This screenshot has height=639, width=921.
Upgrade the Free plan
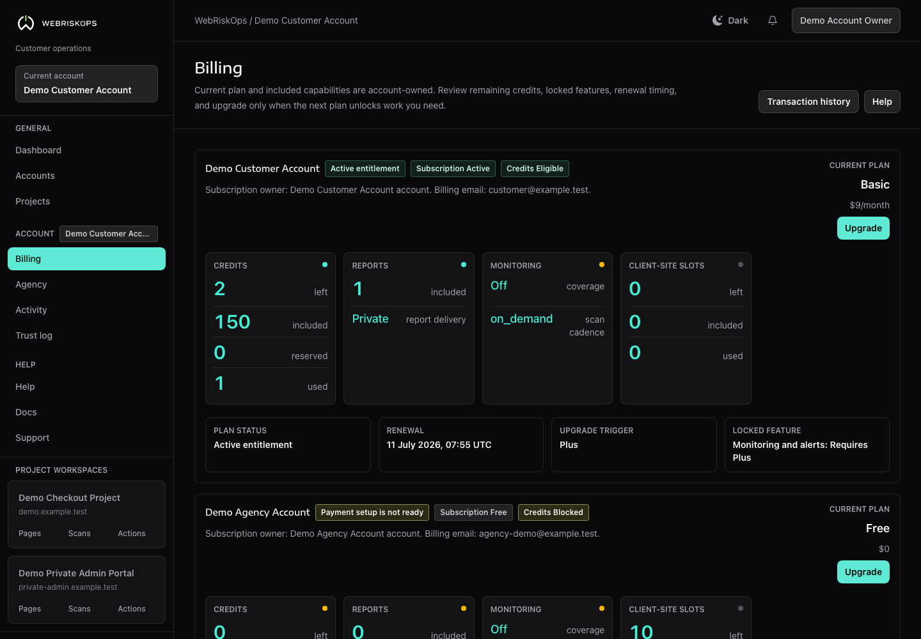[863, 572]
